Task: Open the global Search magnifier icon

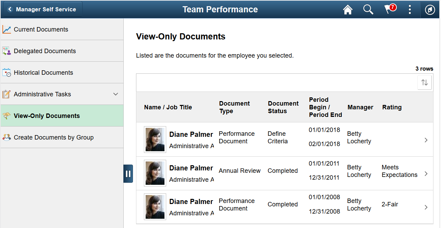Action: 368,10
